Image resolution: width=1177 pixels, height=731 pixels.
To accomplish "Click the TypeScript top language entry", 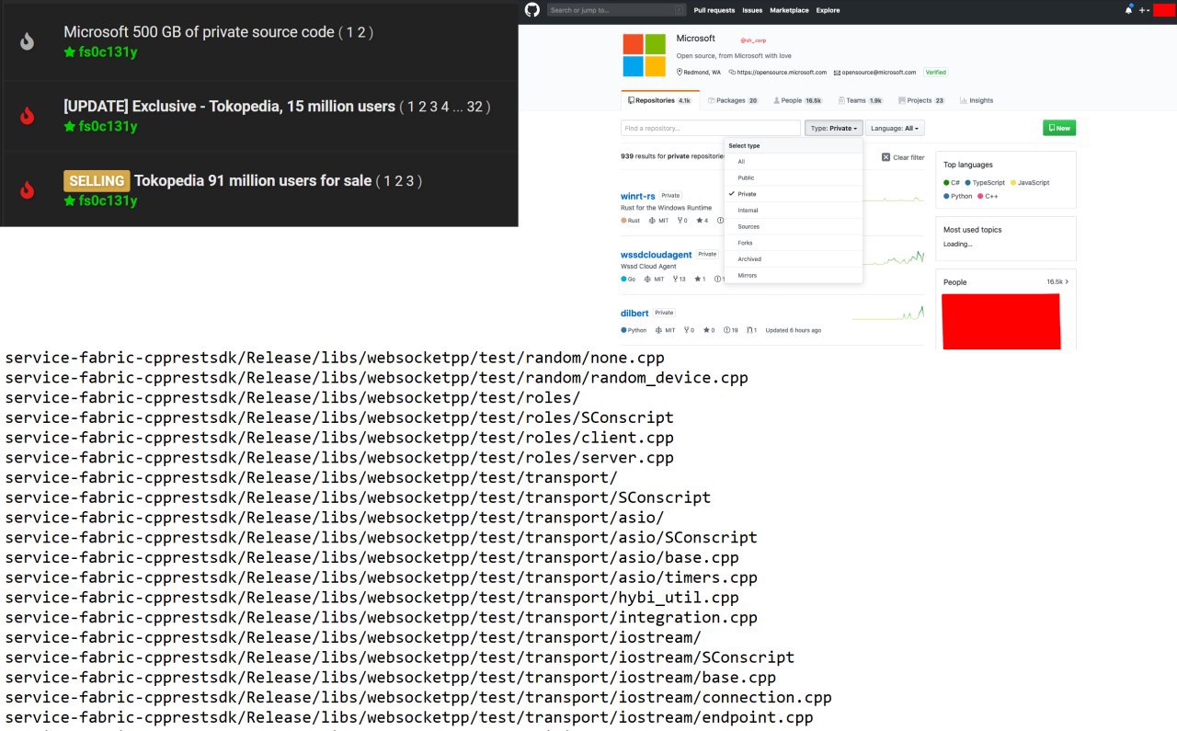I will (x=985, y=183).
